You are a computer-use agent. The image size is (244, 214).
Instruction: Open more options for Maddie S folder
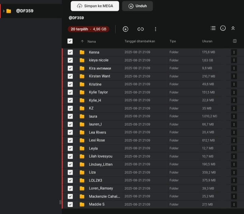click(x=234, y=204)
